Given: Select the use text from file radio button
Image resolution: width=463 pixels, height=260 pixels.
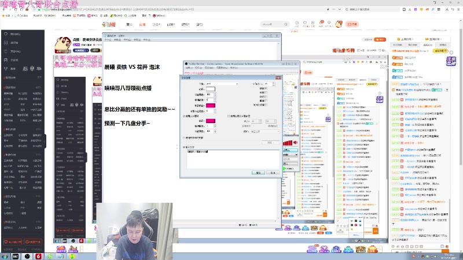Looking at the screenshot, I should tap(184, 138).
